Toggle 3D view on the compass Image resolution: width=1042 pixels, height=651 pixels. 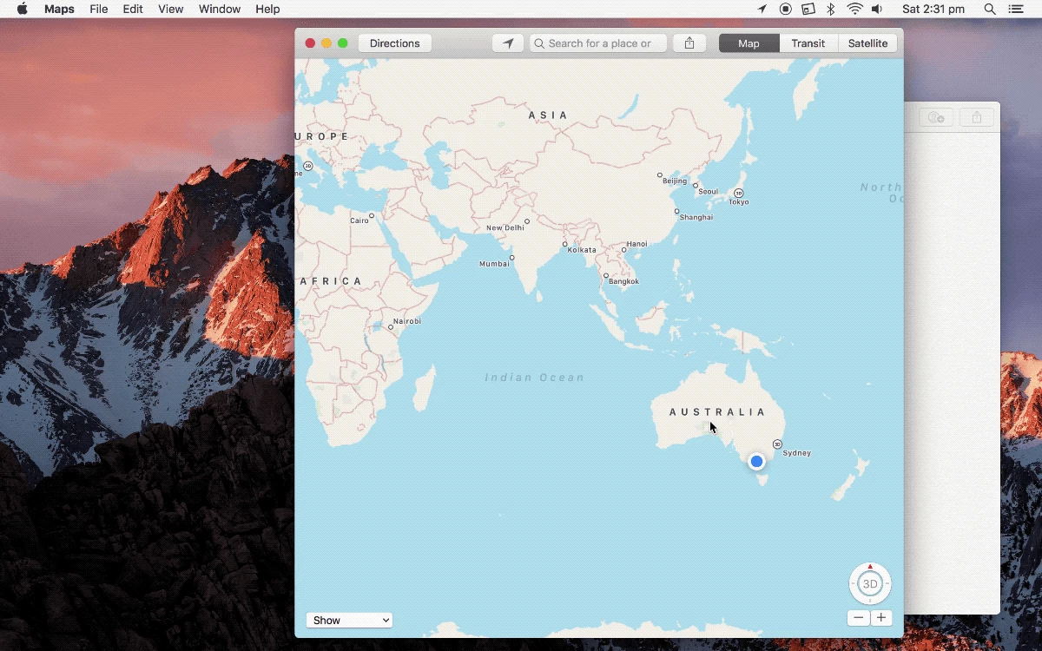pos(870,584)
